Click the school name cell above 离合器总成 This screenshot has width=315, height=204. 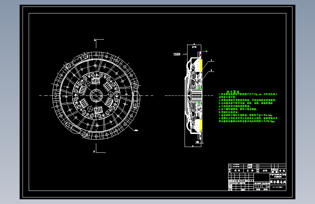click(278, 176)
